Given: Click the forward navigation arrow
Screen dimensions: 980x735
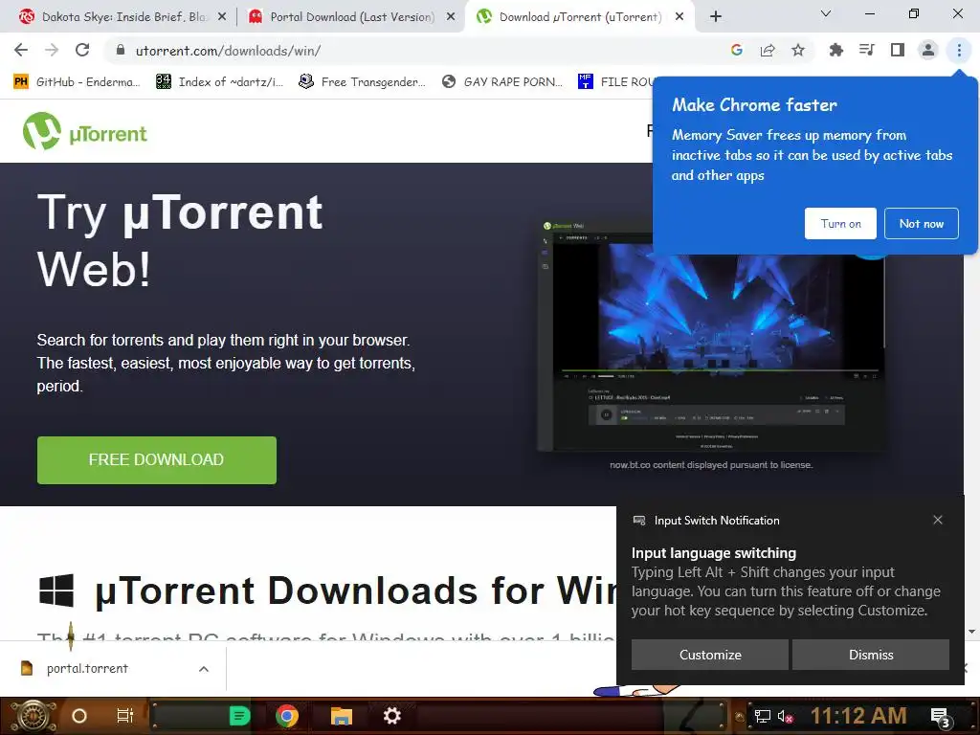Looking at the screenshot, I should coord(52,50).
